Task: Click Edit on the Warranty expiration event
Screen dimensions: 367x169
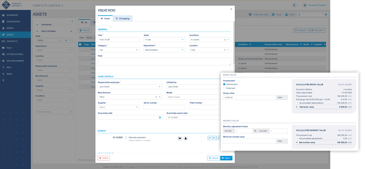Action: point(212,138)
